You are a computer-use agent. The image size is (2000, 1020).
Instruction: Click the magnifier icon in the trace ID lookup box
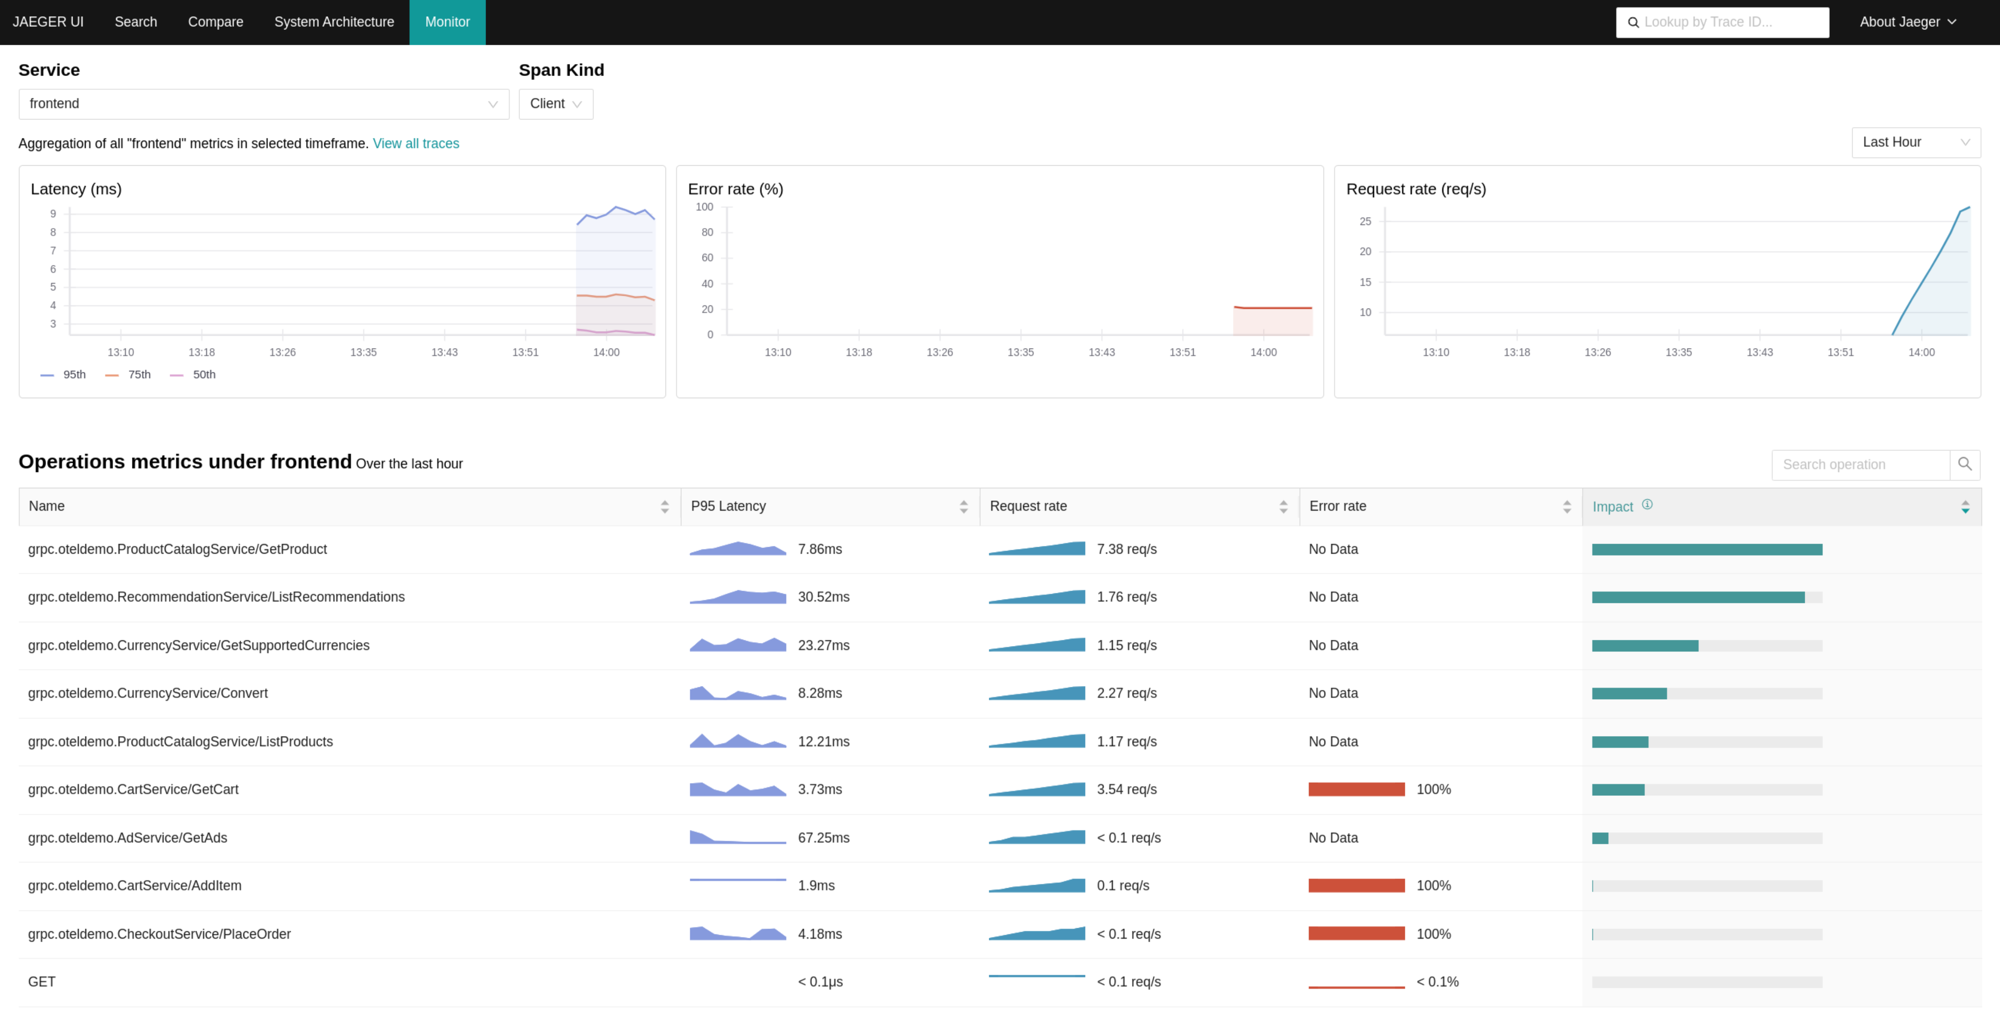click(1634, 22)
